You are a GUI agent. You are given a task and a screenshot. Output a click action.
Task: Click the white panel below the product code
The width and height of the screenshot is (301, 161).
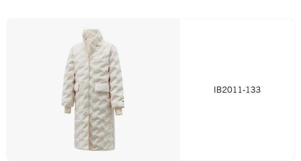click(237, 126)
